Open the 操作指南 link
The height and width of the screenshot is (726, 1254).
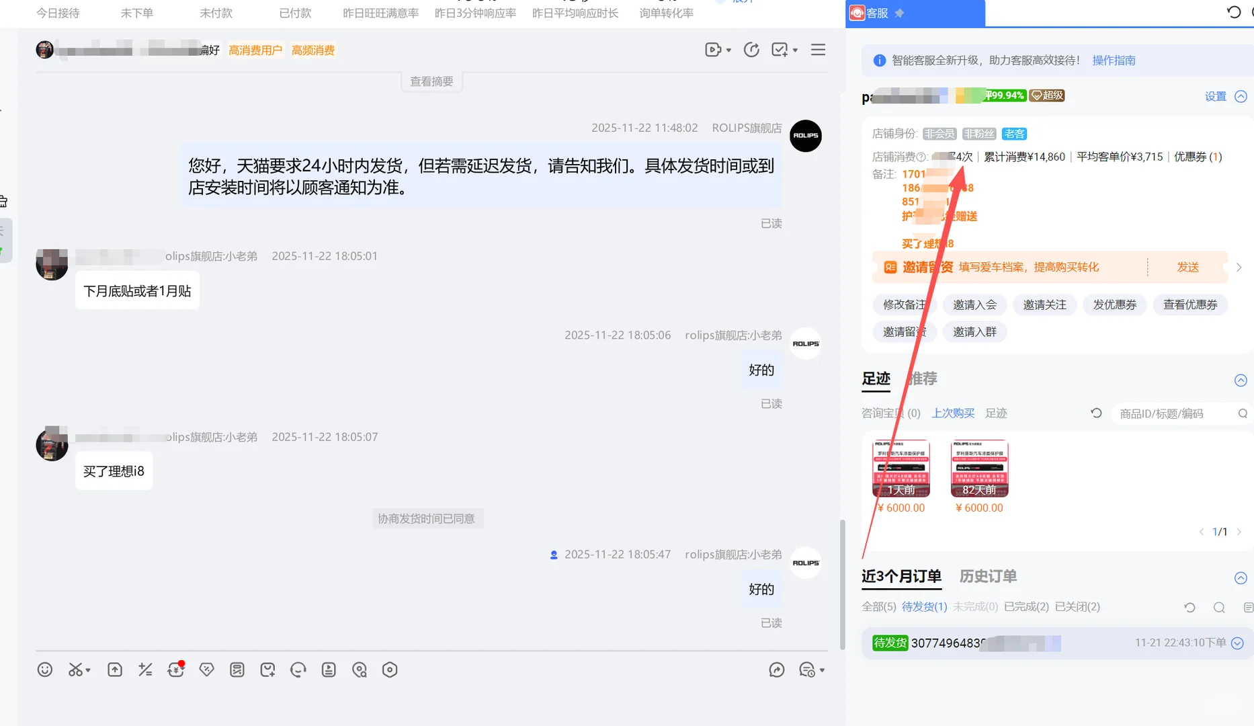(x=1113, y=60)
